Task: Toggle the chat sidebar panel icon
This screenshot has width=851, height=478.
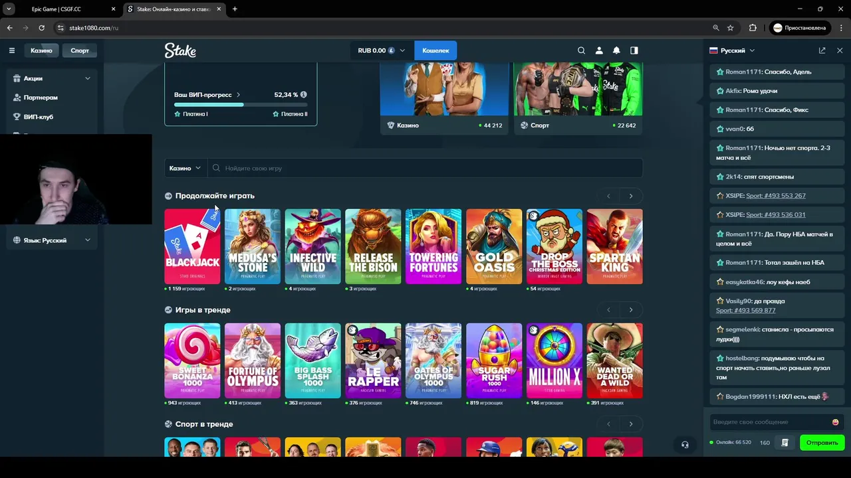Action: tap(634, 50)
